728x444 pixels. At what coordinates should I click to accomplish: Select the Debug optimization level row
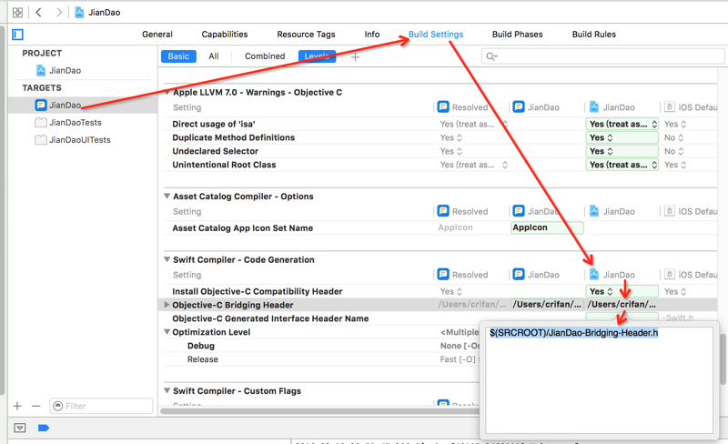(x=200, y=346)
